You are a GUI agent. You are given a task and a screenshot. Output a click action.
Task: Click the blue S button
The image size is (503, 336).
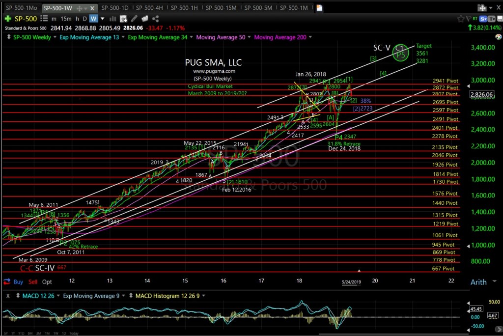(x=483, y=19)
